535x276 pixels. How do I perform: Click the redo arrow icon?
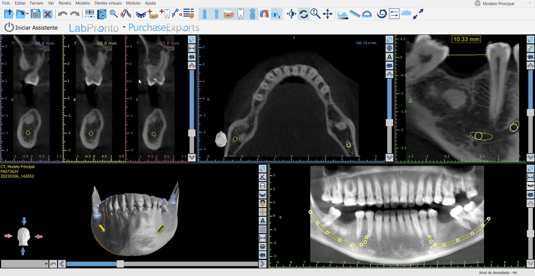click(74, 14)
